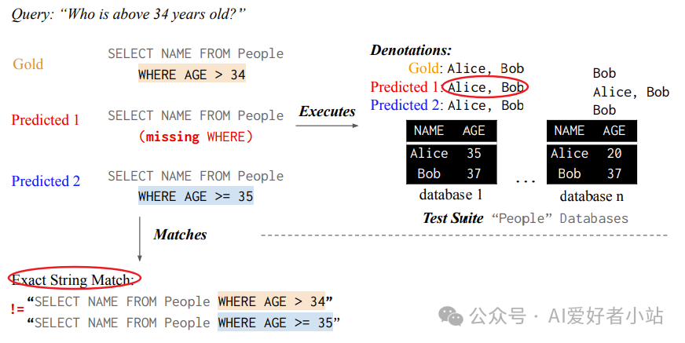Click the "Denotations:" heading
Image resolution: width=685 pixels, height=343 pixels.
(411, 50)
